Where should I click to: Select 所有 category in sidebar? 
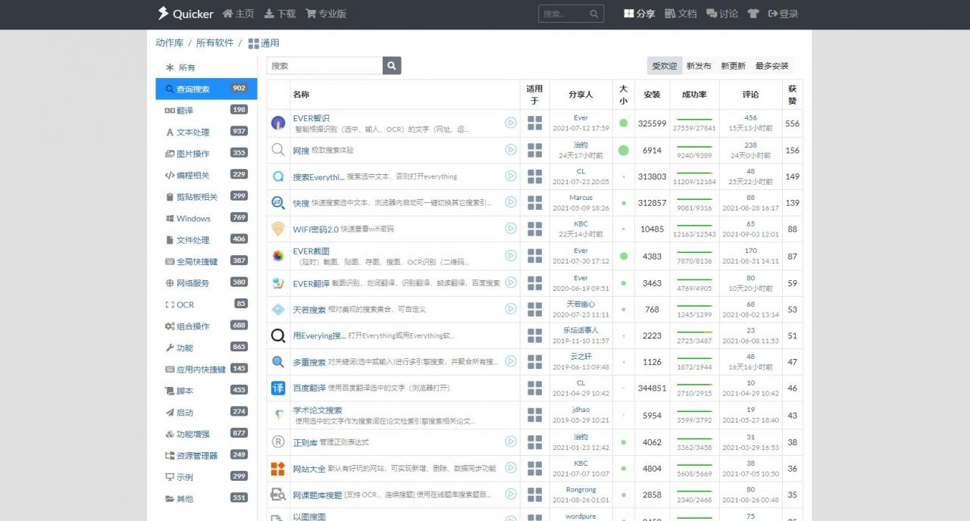[206, 67]
